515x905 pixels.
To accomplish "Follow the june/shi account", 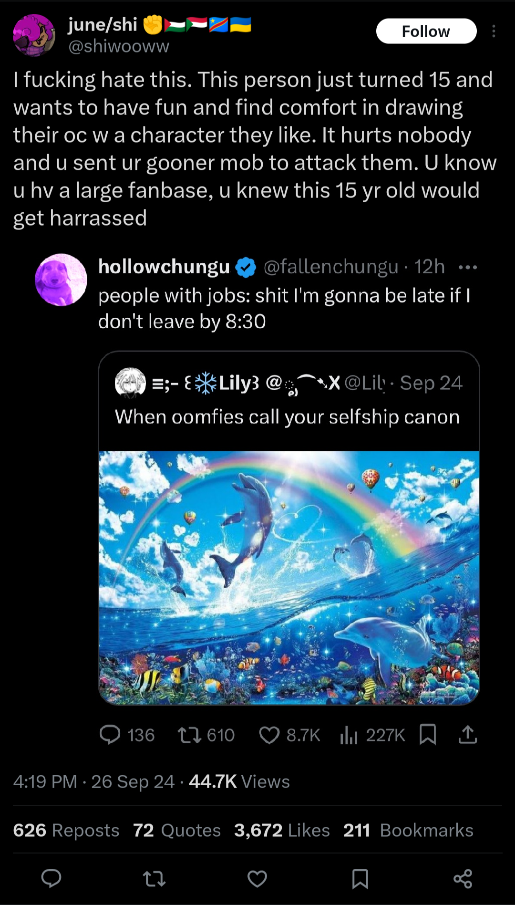I will click(x=426, y=31).
